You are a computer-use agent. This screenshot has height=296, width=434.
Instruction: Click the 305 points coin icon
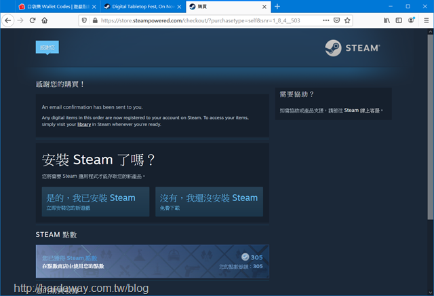click(x=245, y=257)
